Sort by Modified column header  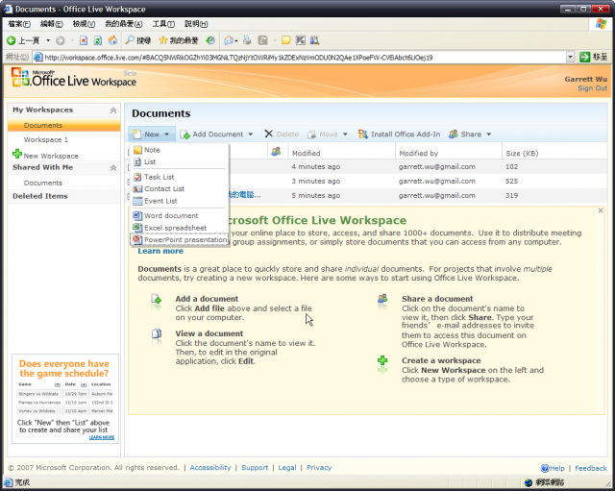[x=306, y=153]
